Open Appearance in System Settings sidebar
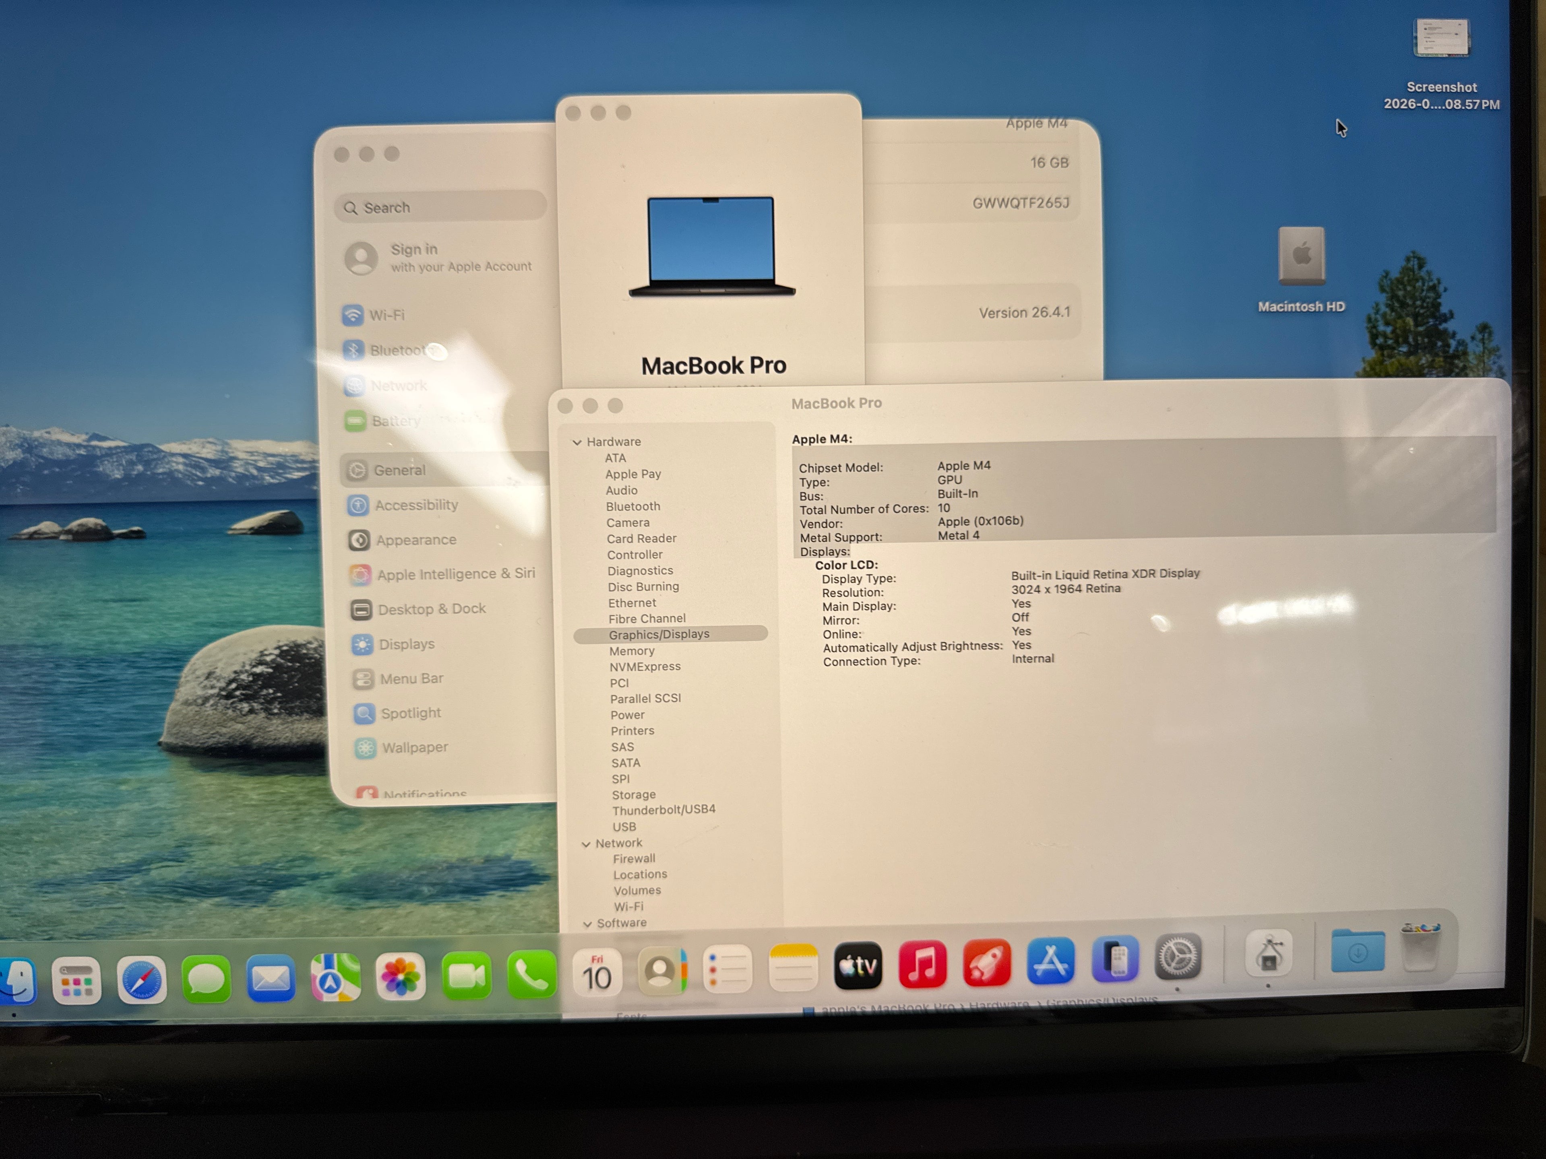Image resolution: width=1546 pixels, height=1159 pixels. (403, 540)
